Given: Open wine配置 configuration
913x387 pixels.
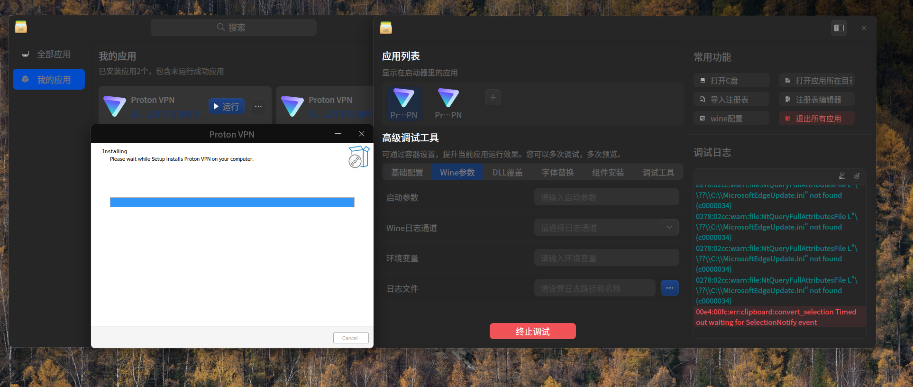Looking at the screenshot, I should [x=731, y=119].
